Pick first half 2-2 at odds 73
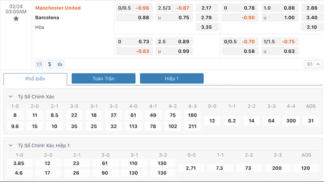Image resolution: width=324 pixels, height=182 pixels. tap(249, 168)
